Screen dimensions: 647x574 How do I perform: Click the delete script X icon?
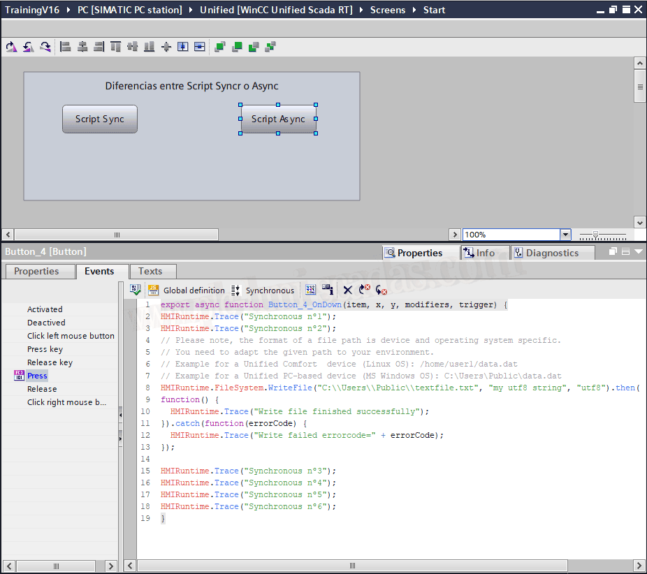point(347,290)
